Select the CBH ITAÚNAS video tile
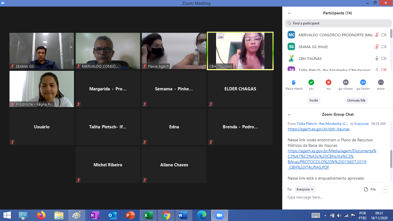 [x=240, y=51]
